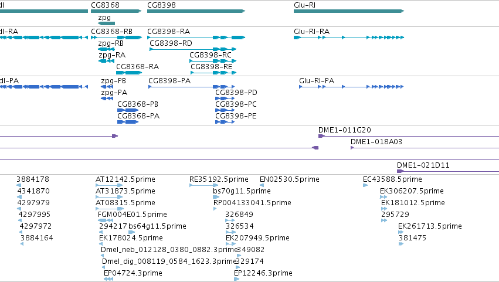Click the CG8398 gene arrow bar
The height and width of the screenshot is (282, 499).
point(196,11)
